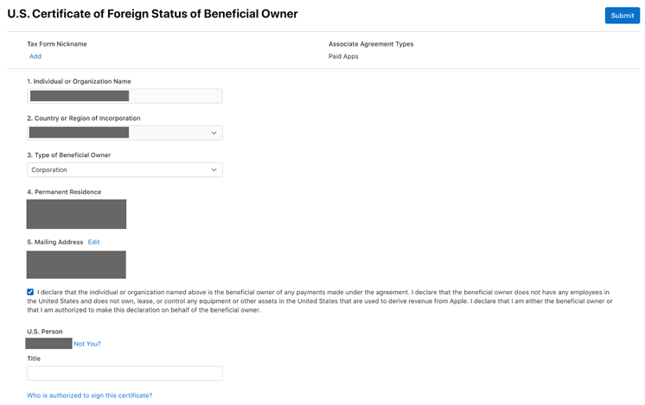
Task: Click the U.S. Person name
Action: click(x=49, y=344)
